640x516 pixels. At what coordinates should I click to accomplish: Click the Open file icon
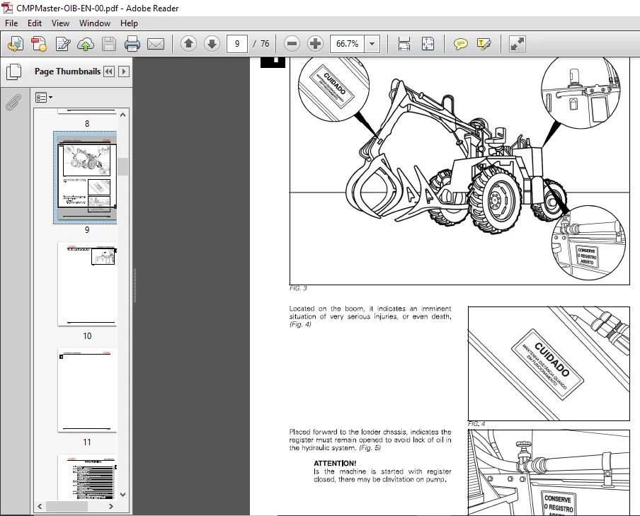(x=16, y=44)
